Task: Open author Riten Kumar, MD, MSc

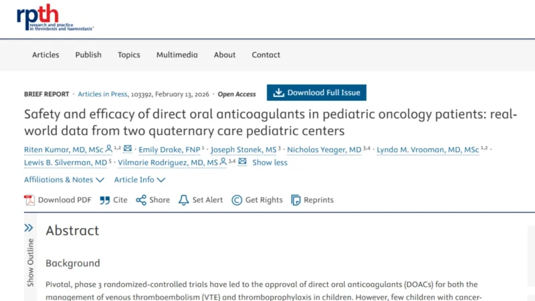Action: pos(64,149)
